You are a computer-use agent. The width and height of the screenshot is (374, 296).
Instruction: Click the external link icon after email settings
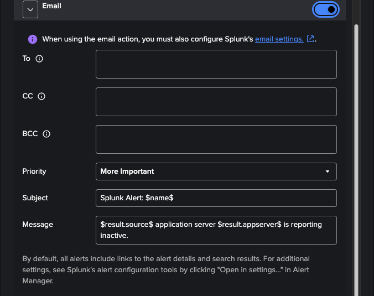[310, 39]
